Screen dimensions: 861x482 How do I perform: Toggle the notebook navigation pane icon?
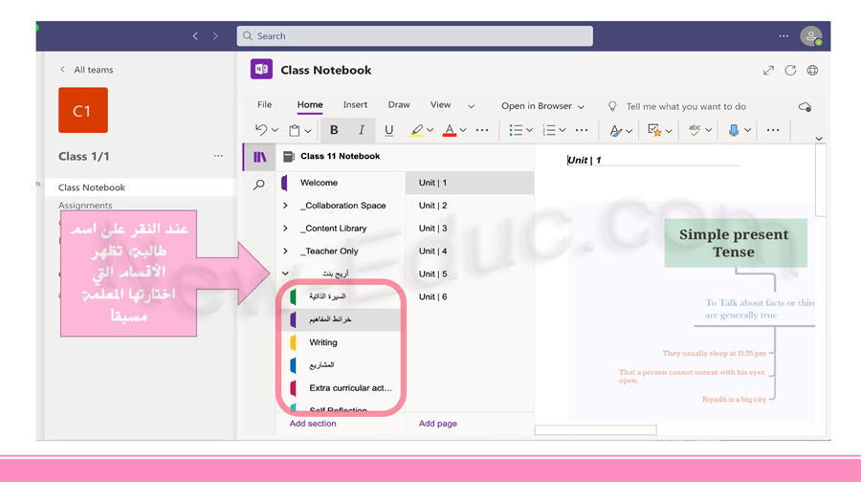pos(259,157)
